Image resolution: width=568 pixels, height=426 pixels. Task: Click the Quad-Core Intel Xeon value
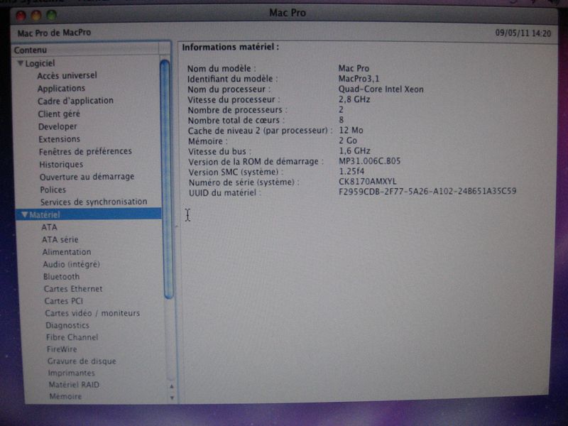[381, 89]
